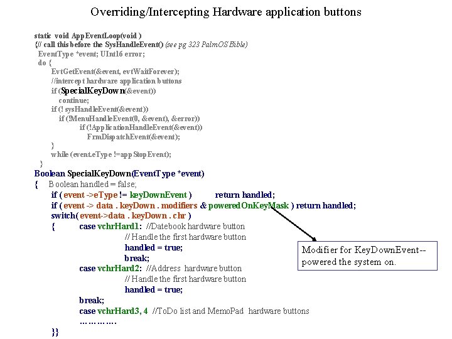Image resolution: width=452 pixels, height=339 pixels.
Task: Click the 'if (! sysHandleEvent(&event))' line
Action: coord(100,109)
